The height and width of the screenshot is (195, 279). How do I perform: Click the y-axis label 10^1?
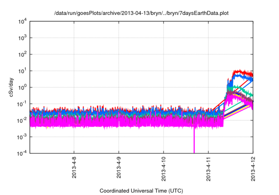point(23,71)
